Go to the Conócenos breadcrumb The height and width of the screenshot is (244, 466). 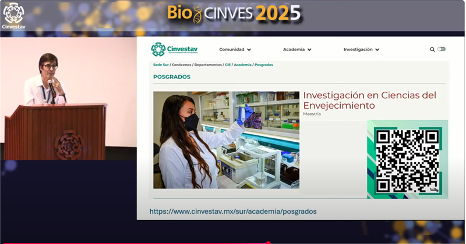pos(182,64)
